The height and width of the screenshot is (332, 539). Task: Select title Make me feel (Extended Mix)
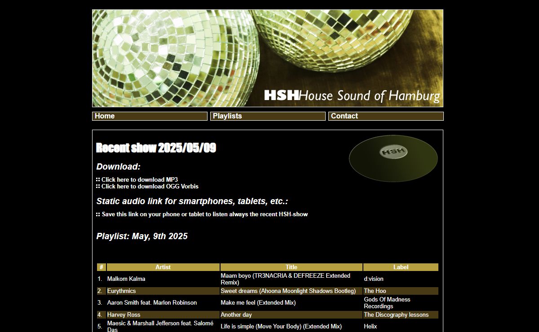pos(258,303)
